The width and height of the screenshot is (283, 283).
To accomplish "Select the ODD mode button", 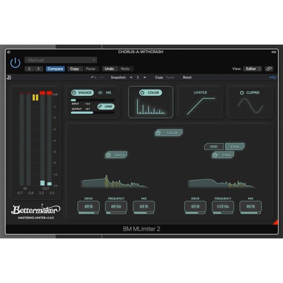I will pos(214,146).
